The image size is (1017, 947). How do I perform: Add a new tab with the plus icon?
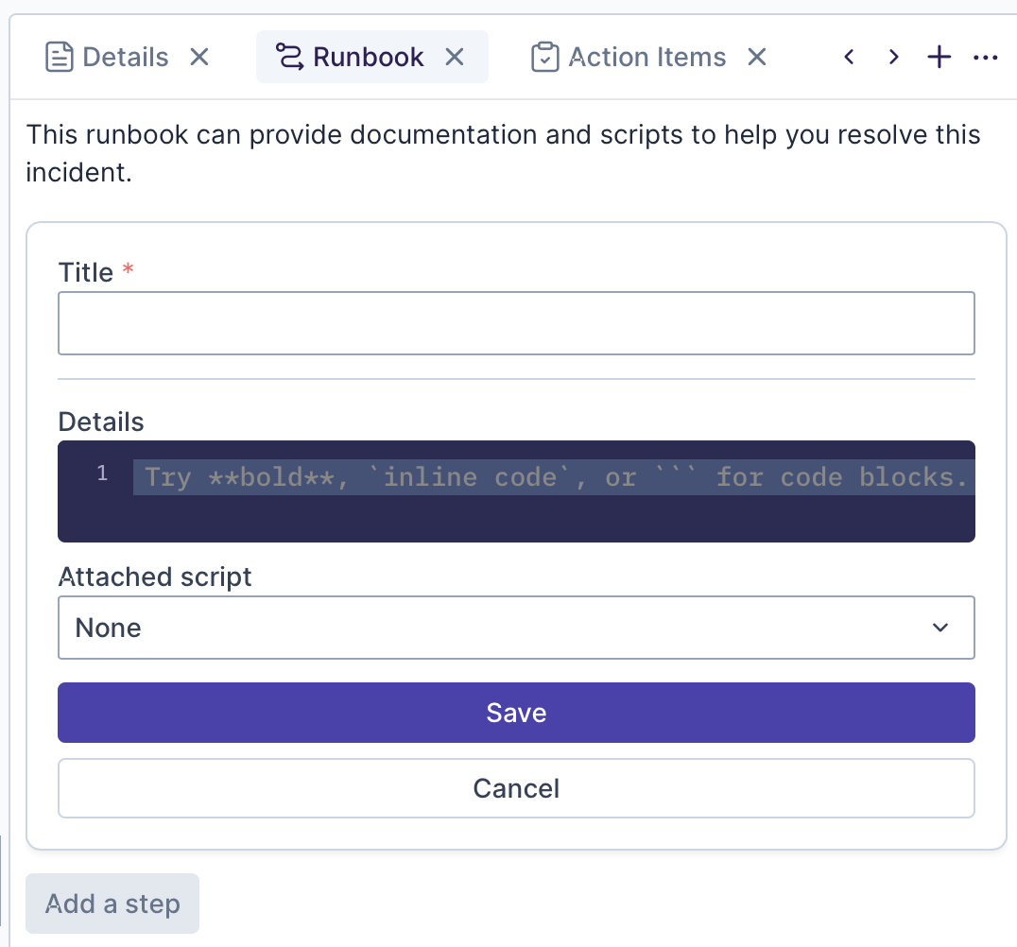pyautogui.click(x=939, y=58)
